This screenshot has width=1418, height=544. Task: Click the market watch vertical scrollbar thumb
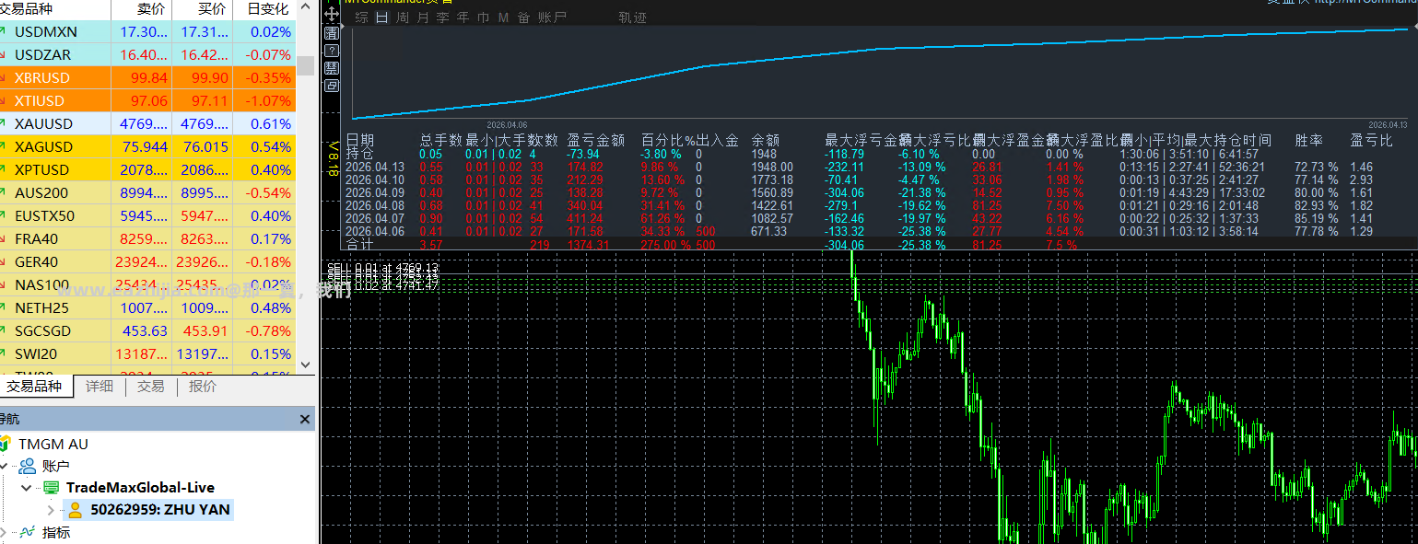pyautogui.click(x=305, y=65)
